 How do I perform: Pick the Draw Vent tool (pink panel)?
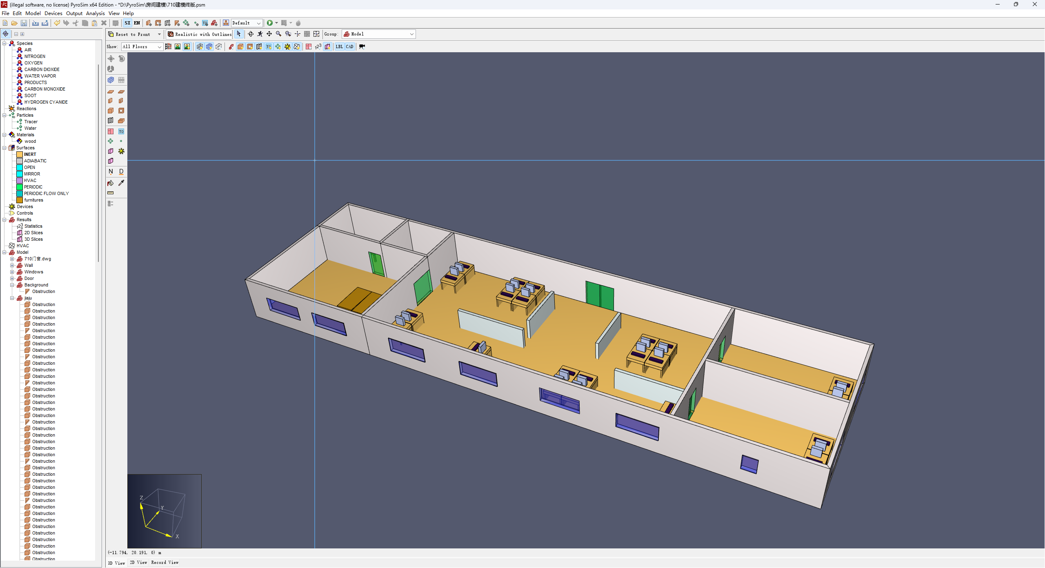pyautogui.click(x=111, y=131)
